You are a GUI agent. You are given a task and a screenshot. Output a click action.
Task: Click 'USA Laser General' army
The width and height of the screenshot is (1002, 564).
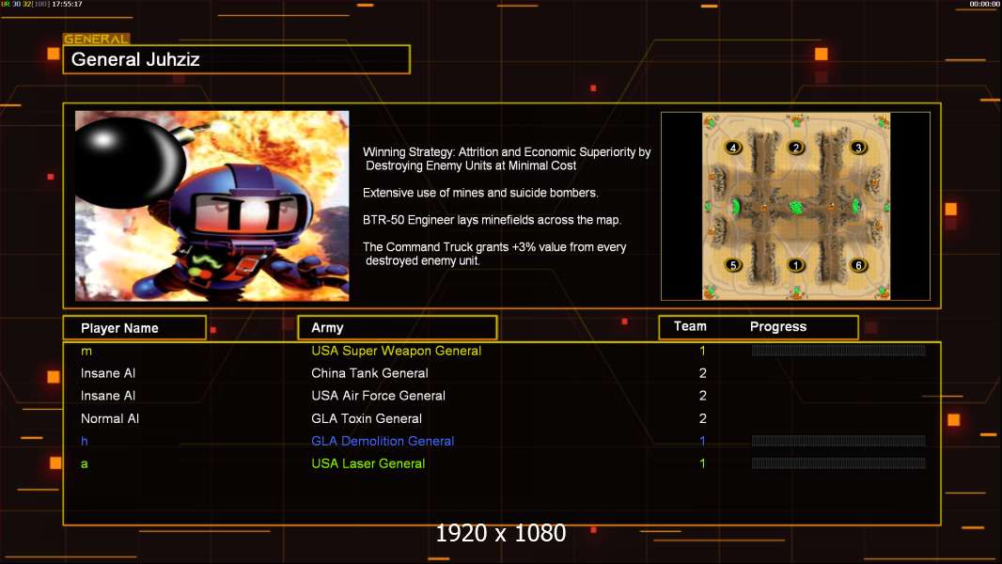pyautogui.click(x=368, y=463)
